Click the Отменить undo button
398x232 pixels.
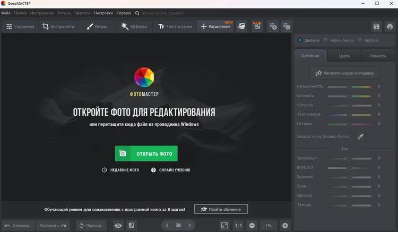(x=18, y=226)
